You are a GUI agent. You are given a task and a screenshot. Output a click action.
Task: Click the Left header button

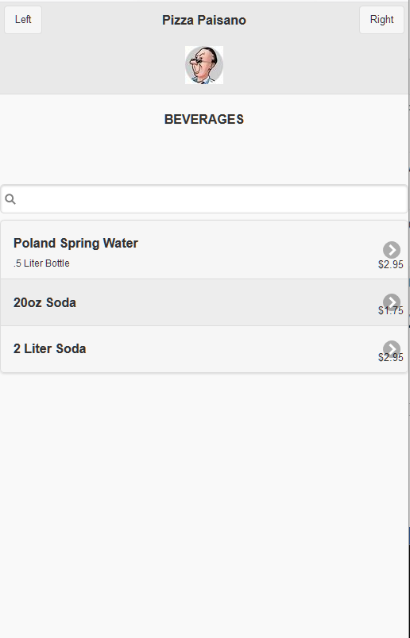23,20
